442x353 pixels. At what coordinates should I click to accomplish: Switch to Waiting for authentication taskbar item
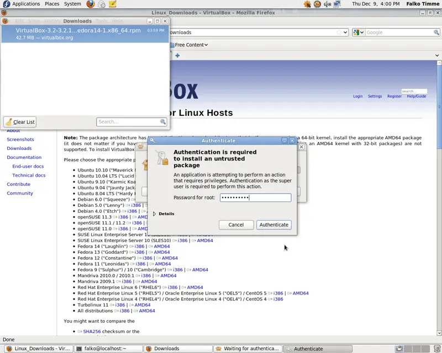tap(248, 349)
